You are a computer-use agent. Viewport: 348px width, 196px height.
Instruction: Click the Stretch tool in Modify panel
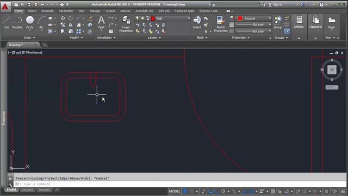[x=63, y=32]
